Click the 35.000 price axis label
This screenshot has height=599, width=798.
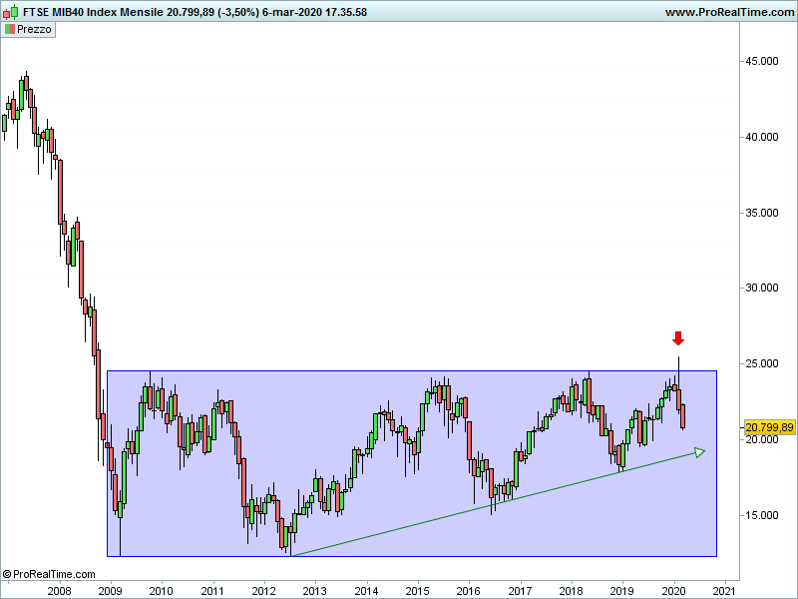click(762, 213)
